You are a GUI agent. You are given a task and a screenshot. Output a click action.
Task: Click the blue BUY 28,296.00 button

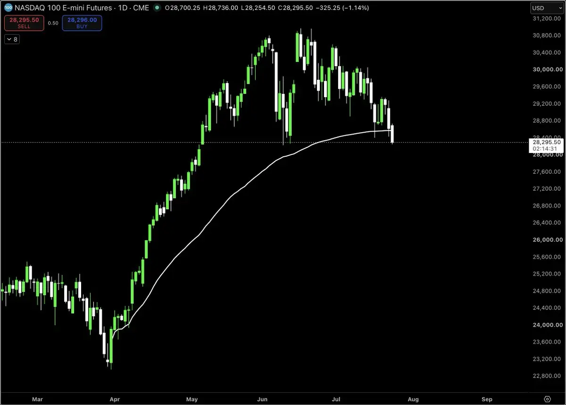[x=82, y=23]
